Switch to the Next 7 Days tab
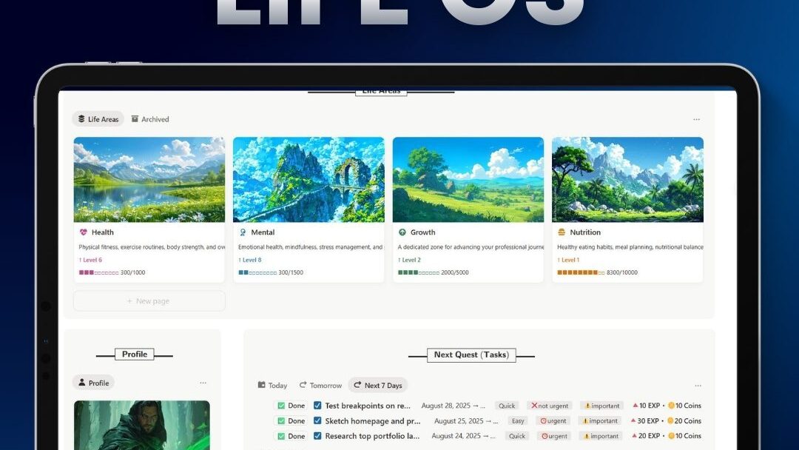Screen dimensions: 799x450 [x=377, y=385]
